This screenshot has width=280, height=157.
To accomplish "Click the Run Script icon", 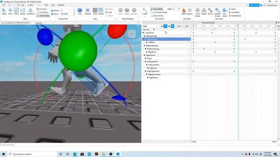I will [x=224, y=12].
